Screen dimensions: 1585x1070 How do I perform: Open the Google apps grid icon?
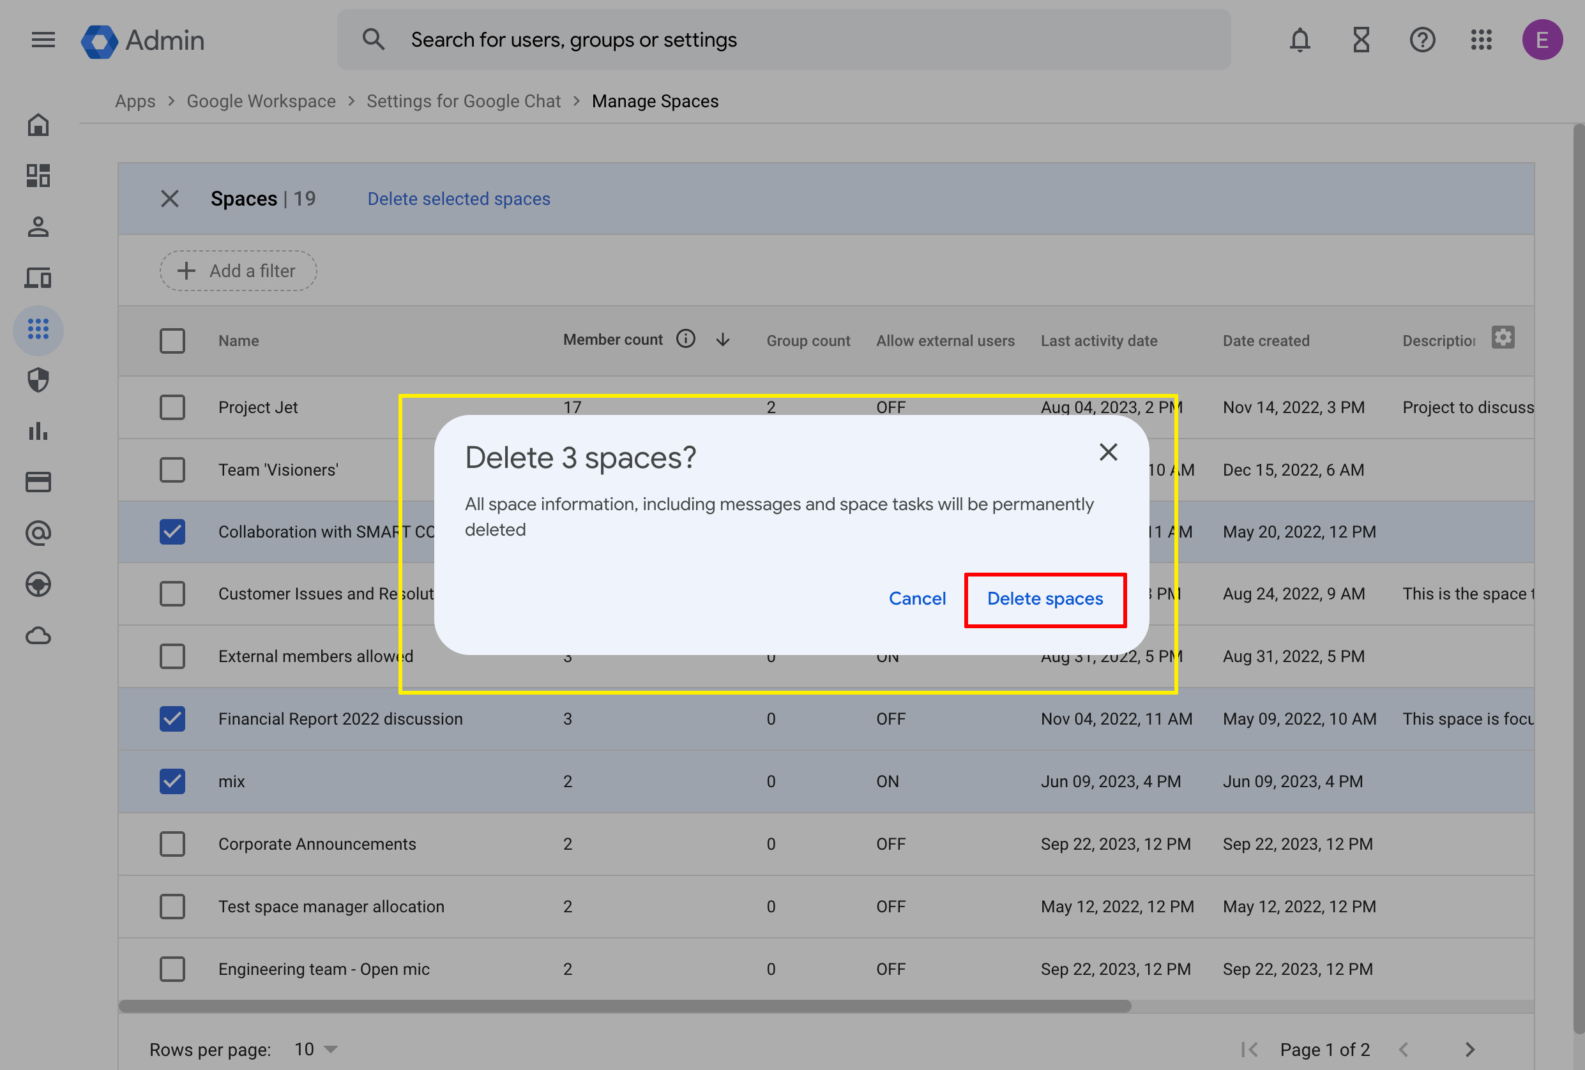(x=1482, y=40)
